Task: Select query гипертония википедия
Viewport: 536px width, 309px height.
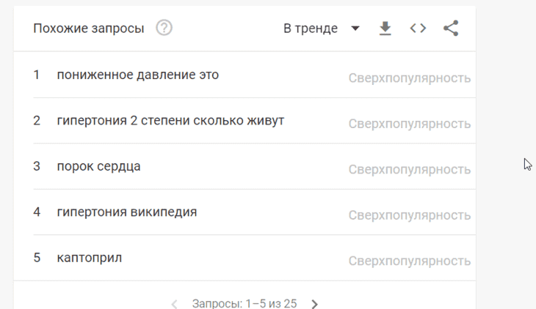Action: (127, 212)
